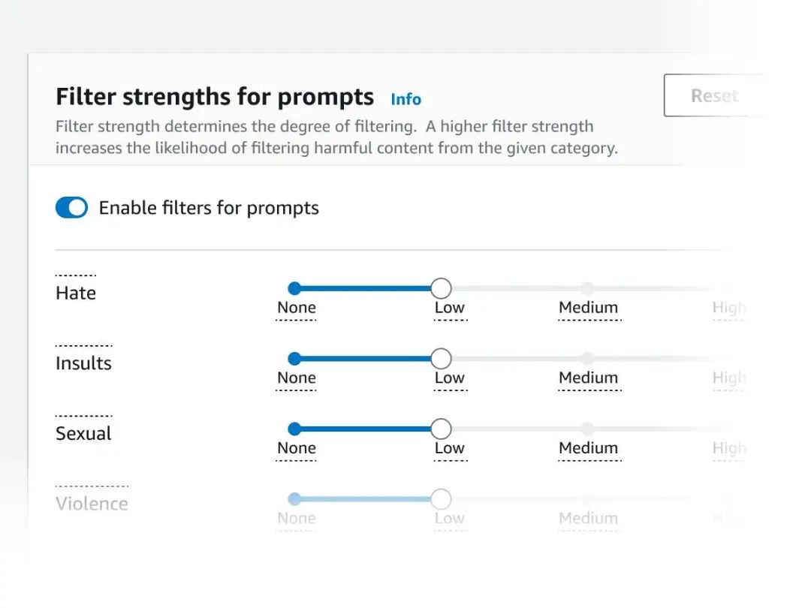Click the Hate slider handle at Low
Screen dimensions: 811x608
point(441,288)
